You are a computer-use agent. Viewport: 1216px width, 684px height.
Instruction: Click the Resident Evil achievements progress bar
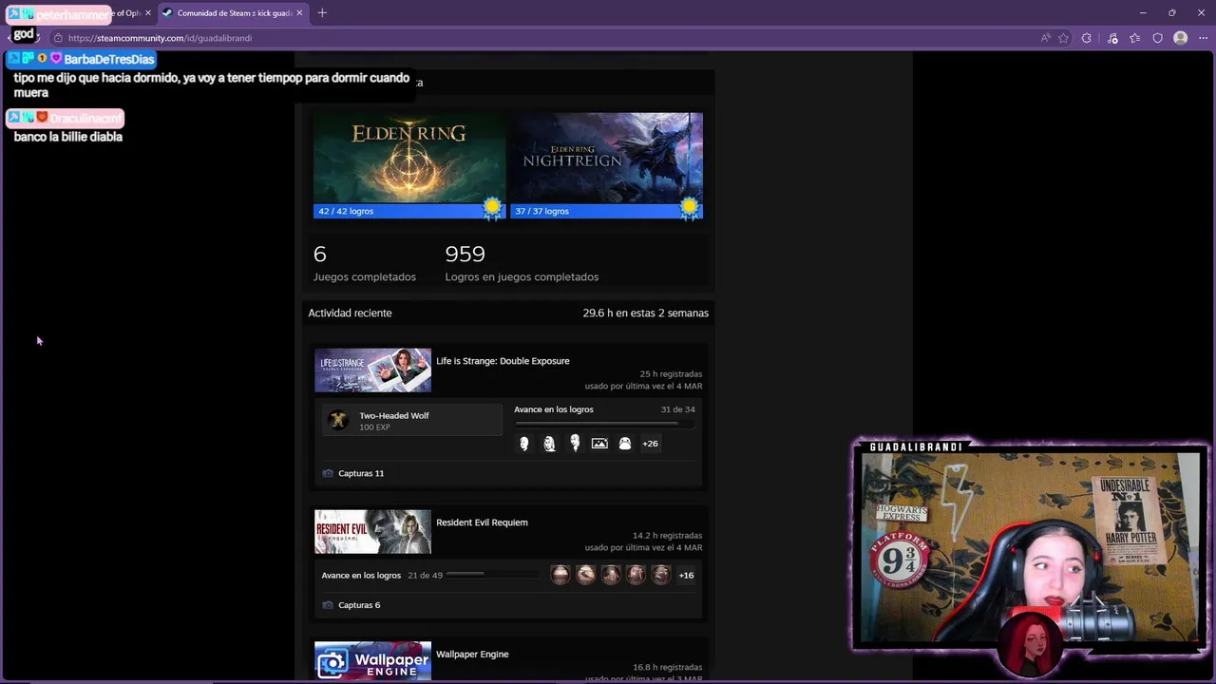(492, 574)
